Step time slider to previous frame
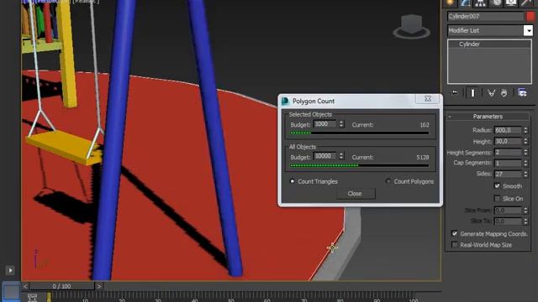 point(25,286)
